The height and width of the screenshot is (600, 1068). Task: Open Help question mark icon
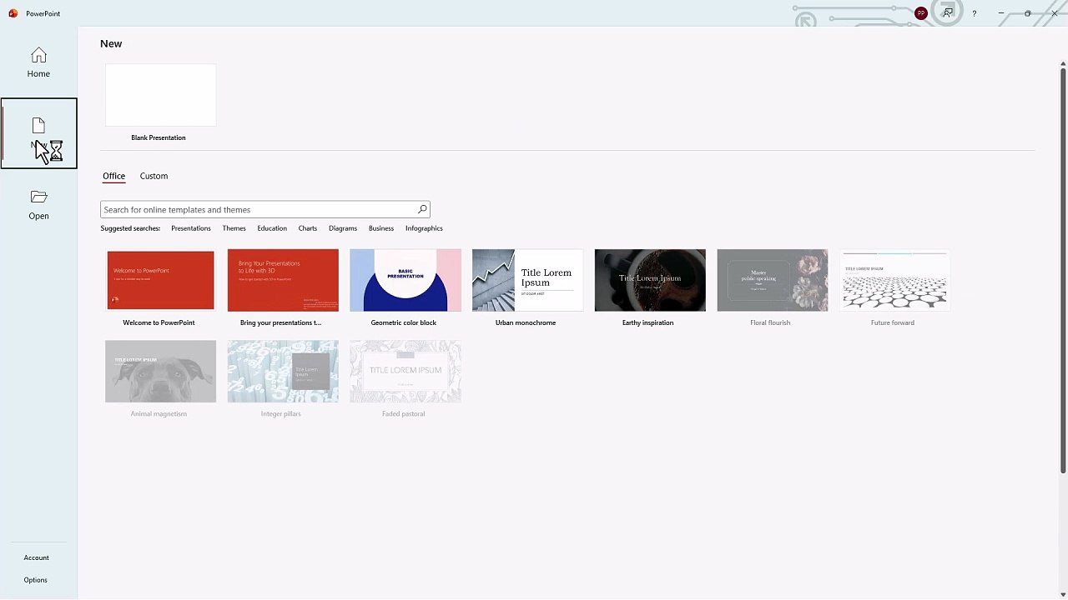pyautogui.click(x=974, y=13)
